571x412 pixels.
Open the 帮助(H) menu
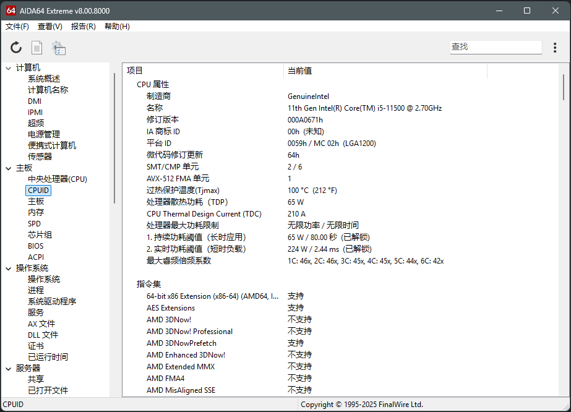pos(117,27)
